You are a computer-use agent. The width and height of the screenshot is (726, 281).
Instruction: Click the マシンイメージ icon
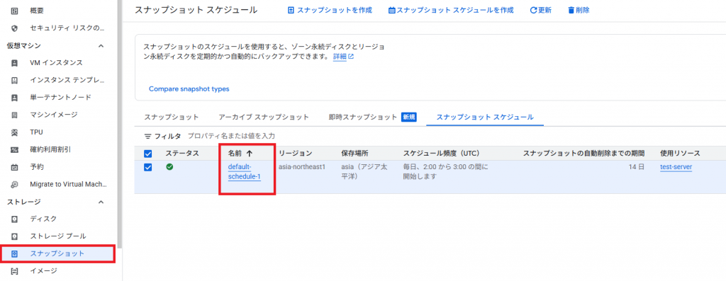pos(14,115)
